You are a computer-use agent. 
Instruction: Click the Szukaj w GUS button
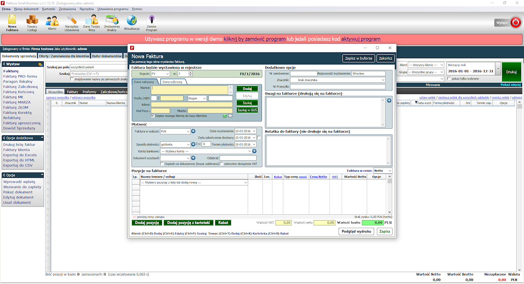click(247, 110)
